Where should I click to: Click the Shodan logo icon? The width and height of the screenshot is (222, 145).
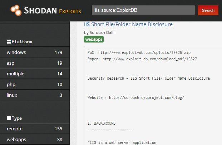point(16,10)
